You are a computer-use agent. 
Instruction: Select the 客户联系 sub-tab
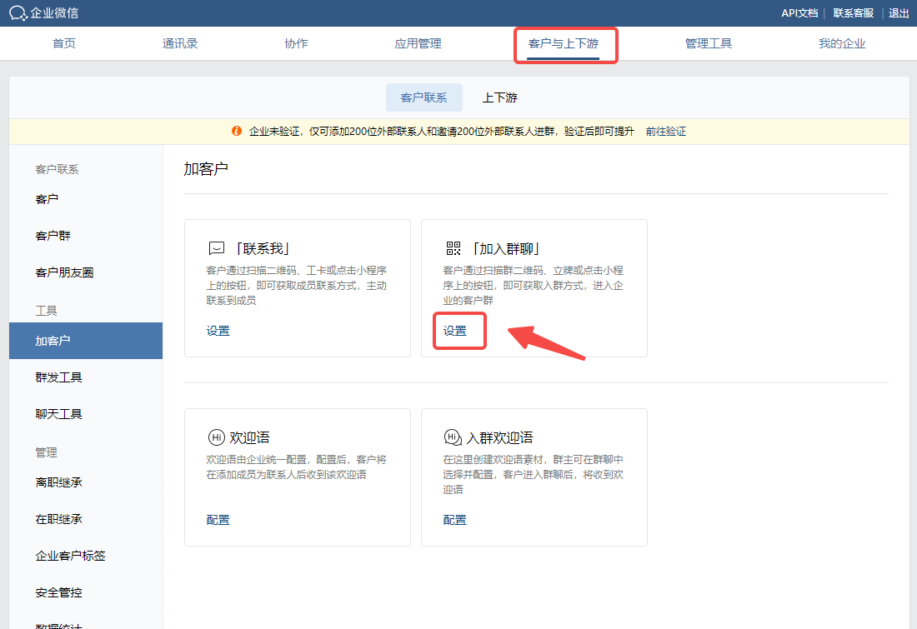tap(423, 97)
